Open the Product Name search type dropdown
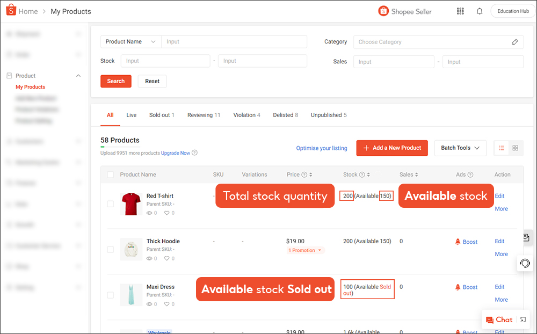Image resolution: width=537 pixels, height=334 pixels. [131, 42]
